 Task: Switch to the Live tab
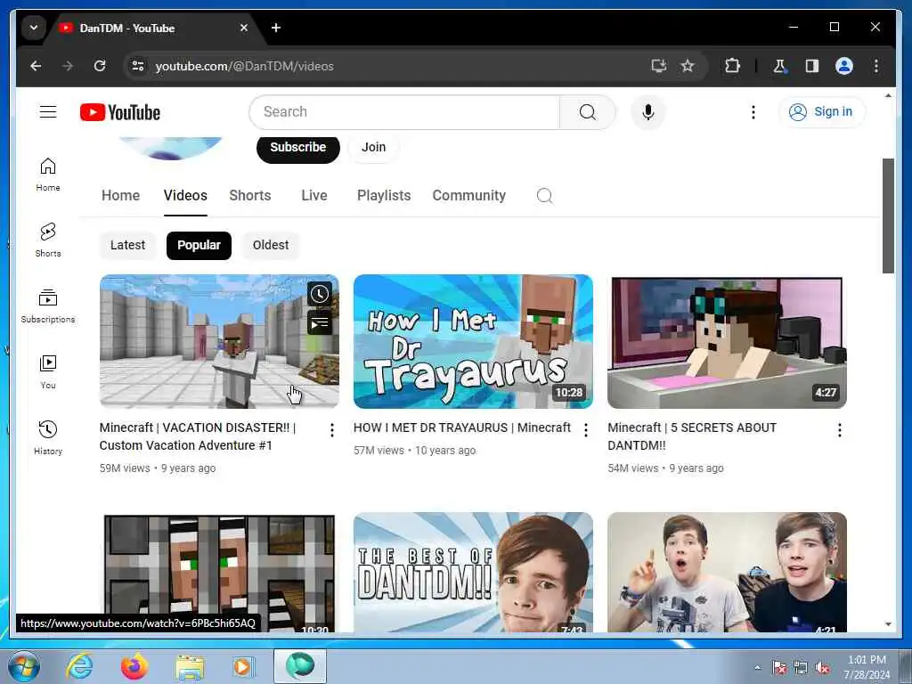pyautogui.click(x=314, y=195)
